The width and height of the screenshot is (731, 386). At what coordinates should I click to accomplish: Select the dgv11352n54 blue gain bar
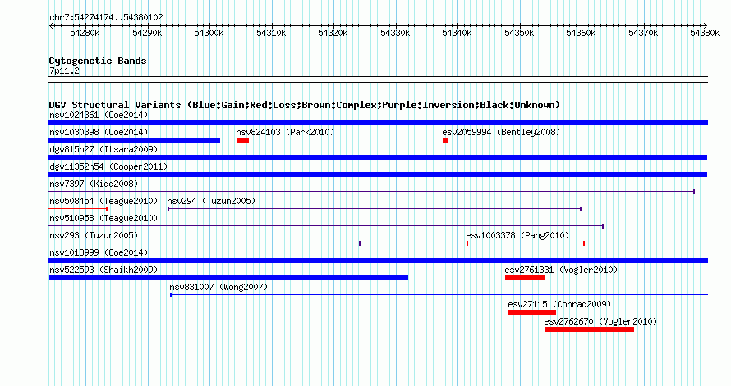pyautogui.click(x=378, y=175)
